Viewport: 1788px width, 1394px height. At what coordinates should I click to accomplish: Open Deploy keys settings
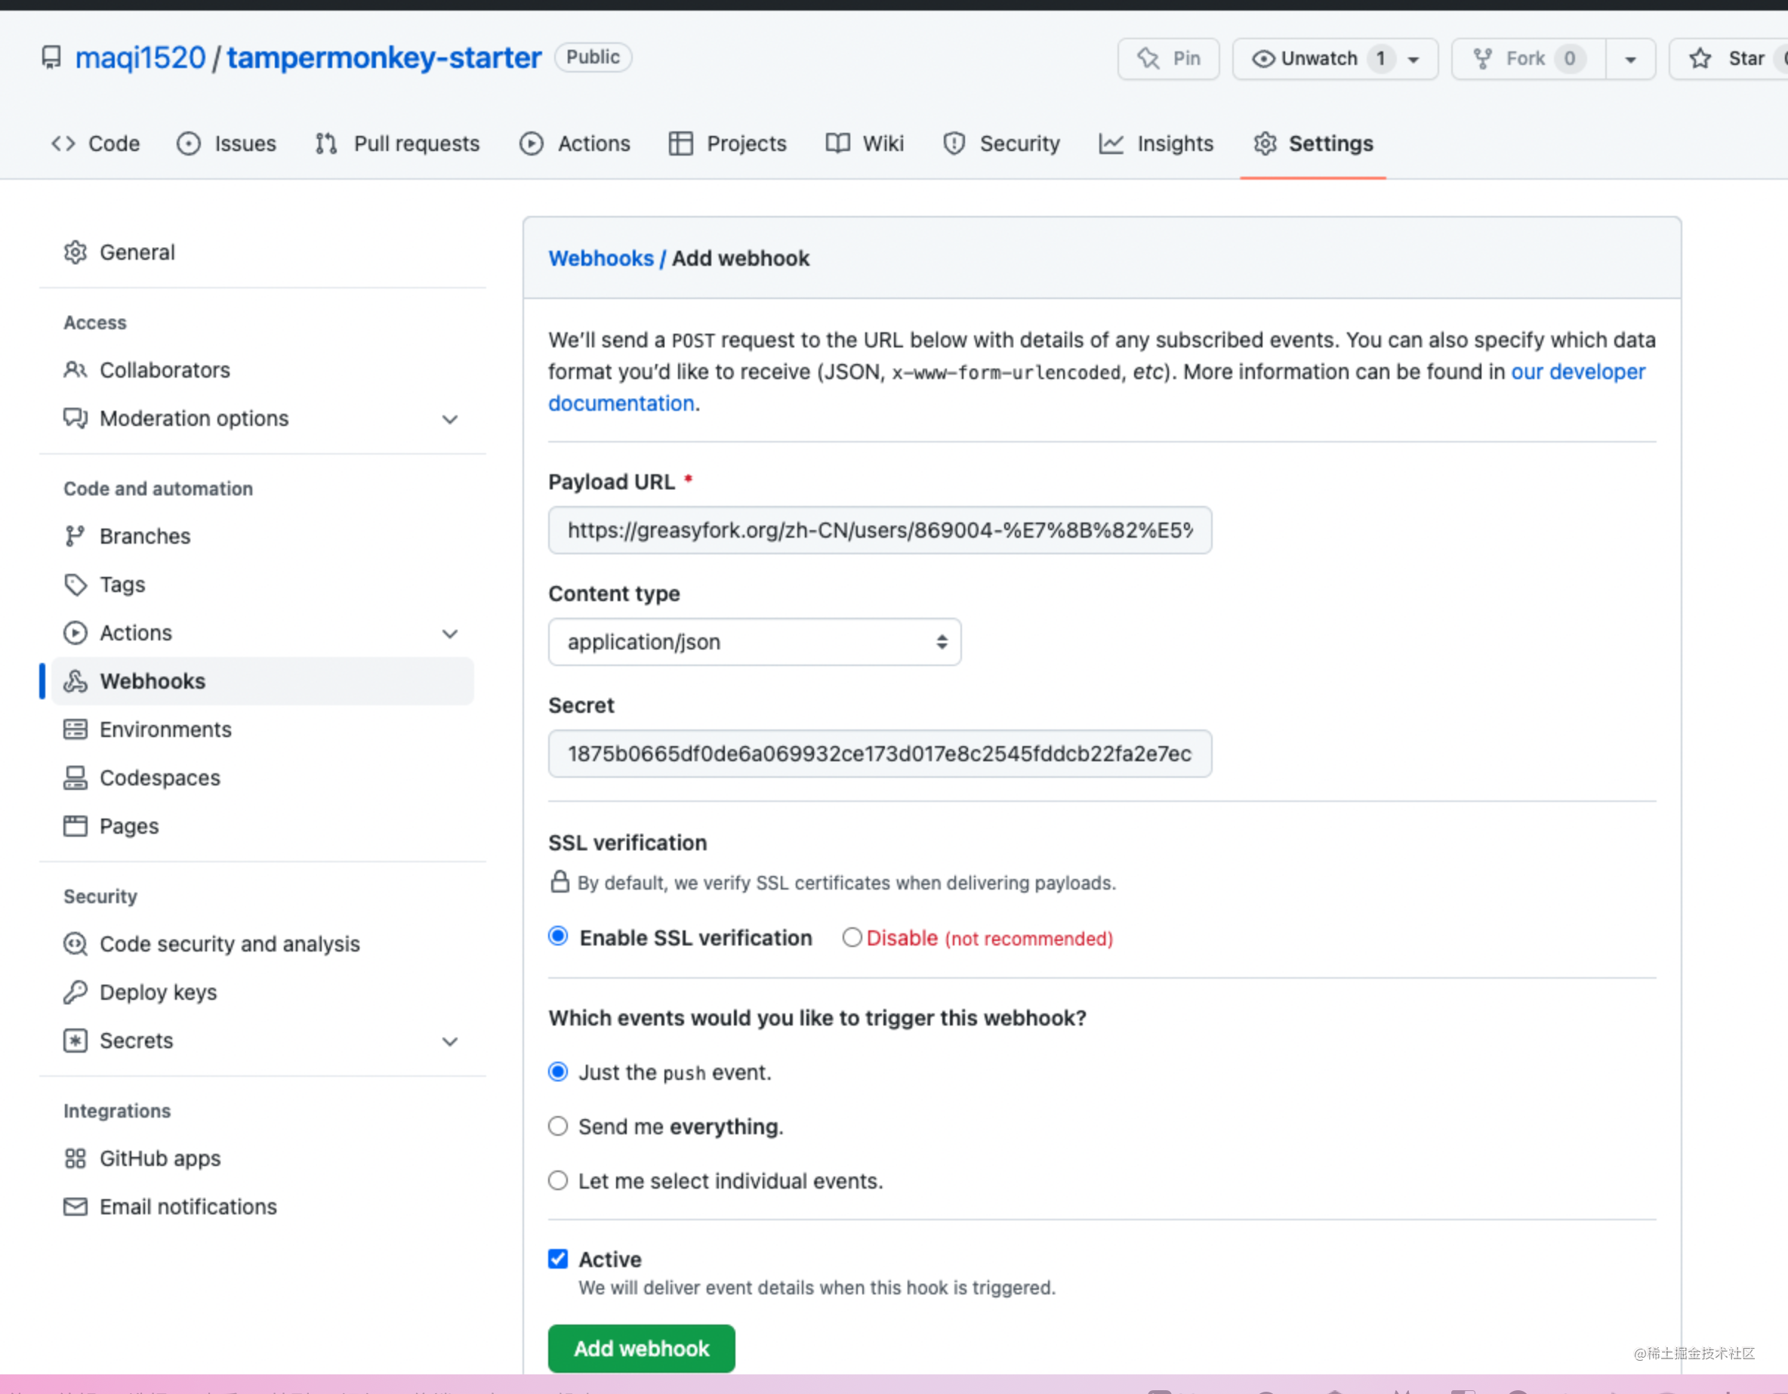[262, 992]
